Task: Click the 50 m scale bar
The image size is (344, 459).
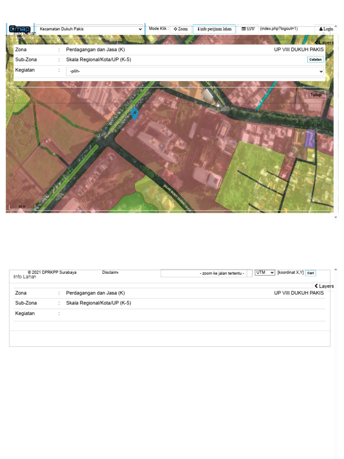Action: [22, 207]
